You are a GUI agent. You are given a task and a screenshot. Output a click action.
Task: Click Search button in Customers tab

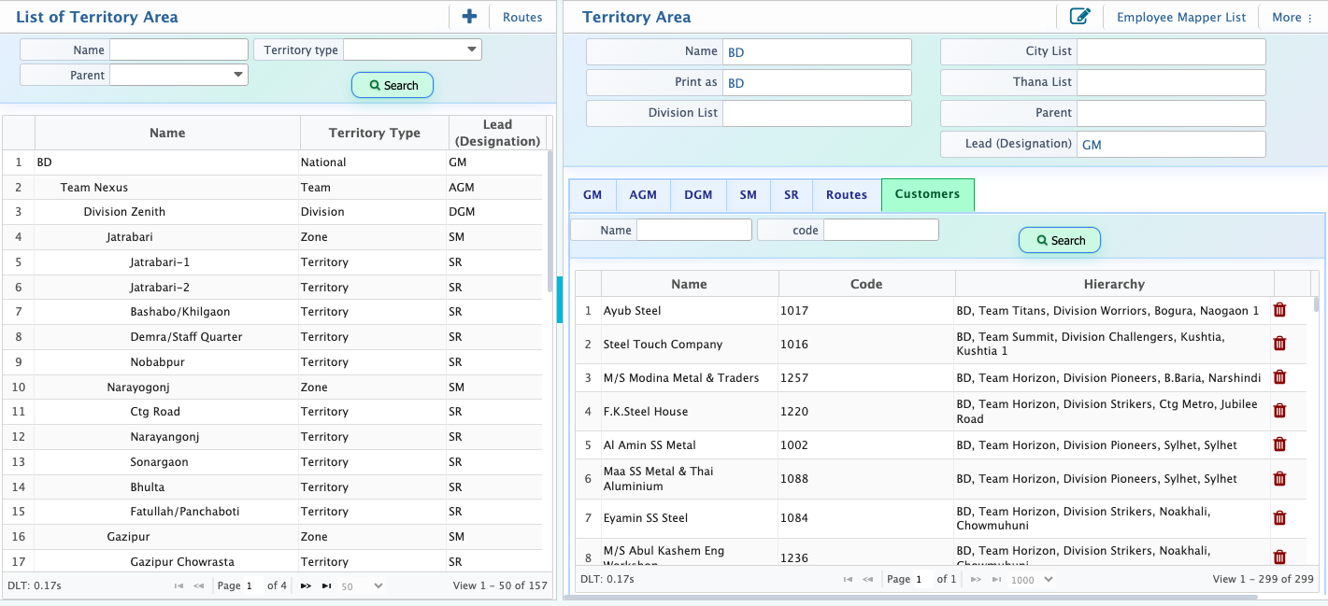tap(1060, 240)
